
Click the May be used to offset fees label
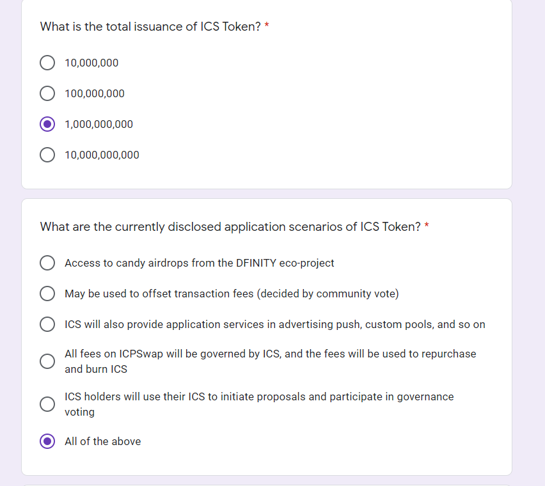pyautogui.click(x=232, y=294)
